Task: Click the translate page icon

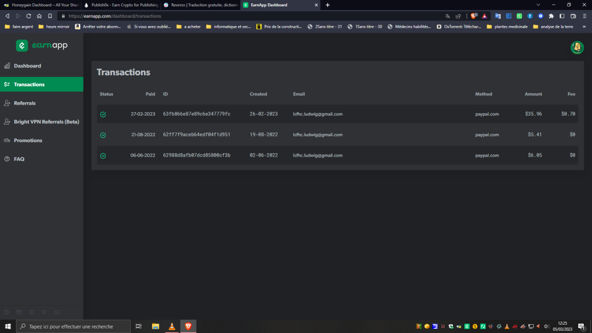Action: click(x=447, y=16)
